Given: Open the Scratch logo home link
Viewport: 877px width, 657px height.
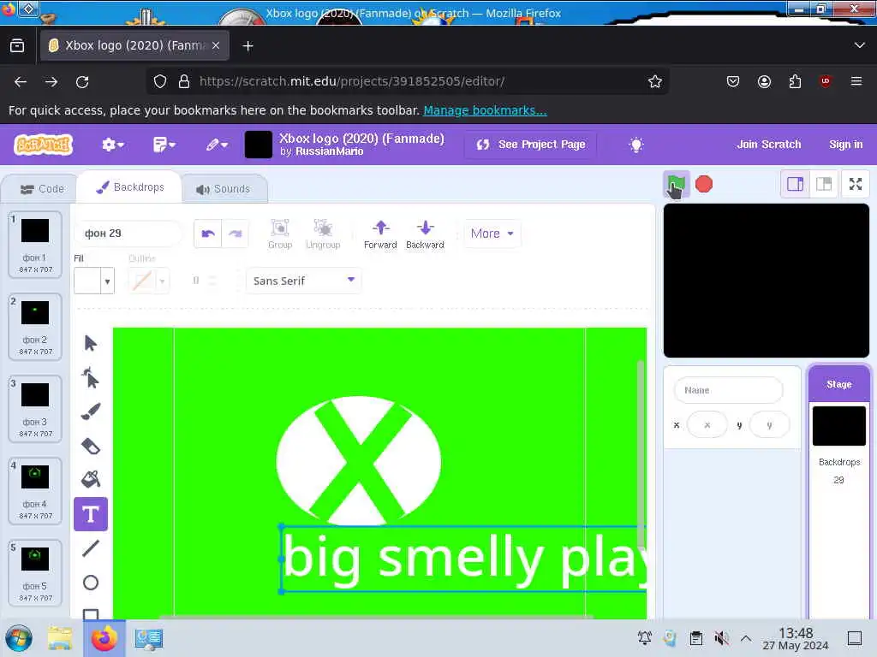Looking at the screenshot, I should (44, 145).
